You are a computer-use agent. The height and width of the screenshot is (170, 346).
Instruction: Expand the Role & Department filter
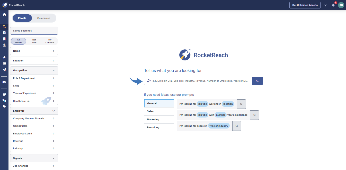tap(34, 78)
